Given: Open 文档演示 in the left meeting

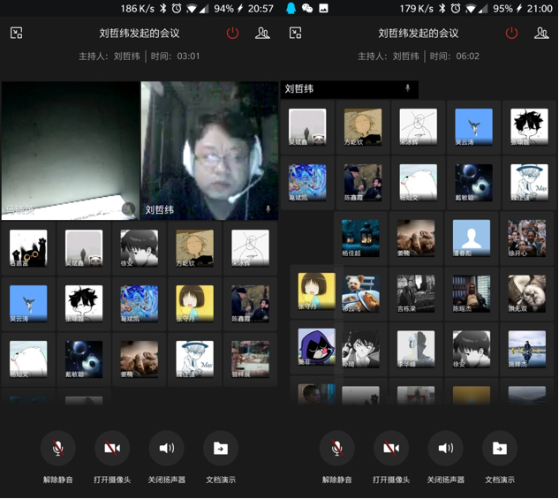Looking at the screenshot, I should pyautogui.click(x=221, y=449).
